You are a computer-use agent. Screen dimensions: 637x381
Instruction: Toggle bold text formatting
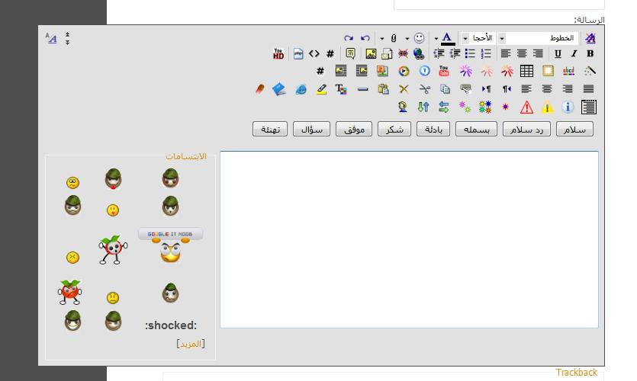[x=590, y=53]
